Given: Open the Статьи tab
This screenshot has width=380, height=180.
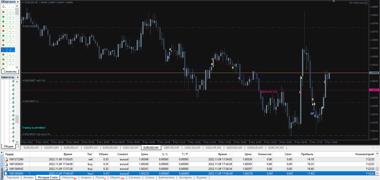Looking at the screenshot, I should click(149, 177).
